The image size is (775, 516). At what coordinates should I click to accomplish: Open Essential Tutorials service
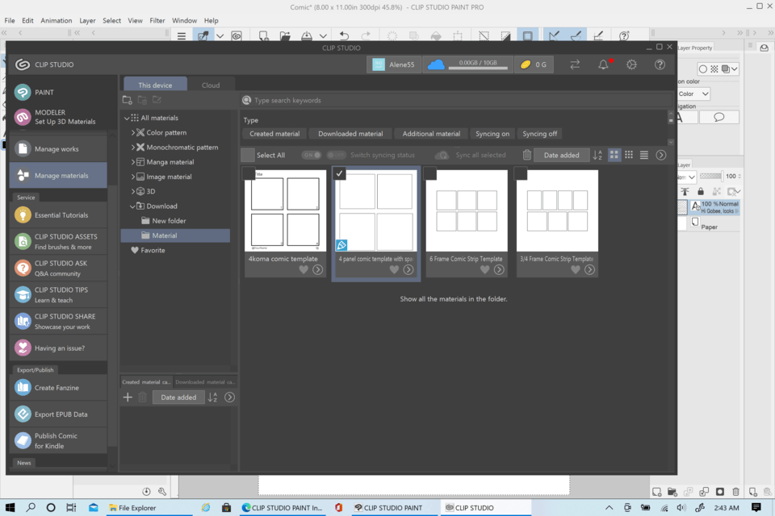pyautogui.click(x=58, y=215)
